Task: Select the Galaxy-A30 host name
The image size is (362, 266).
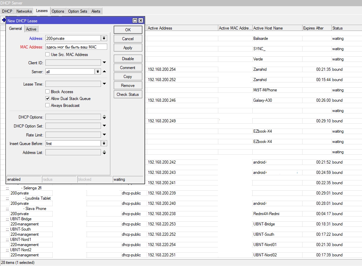Action: pos(263,100)
